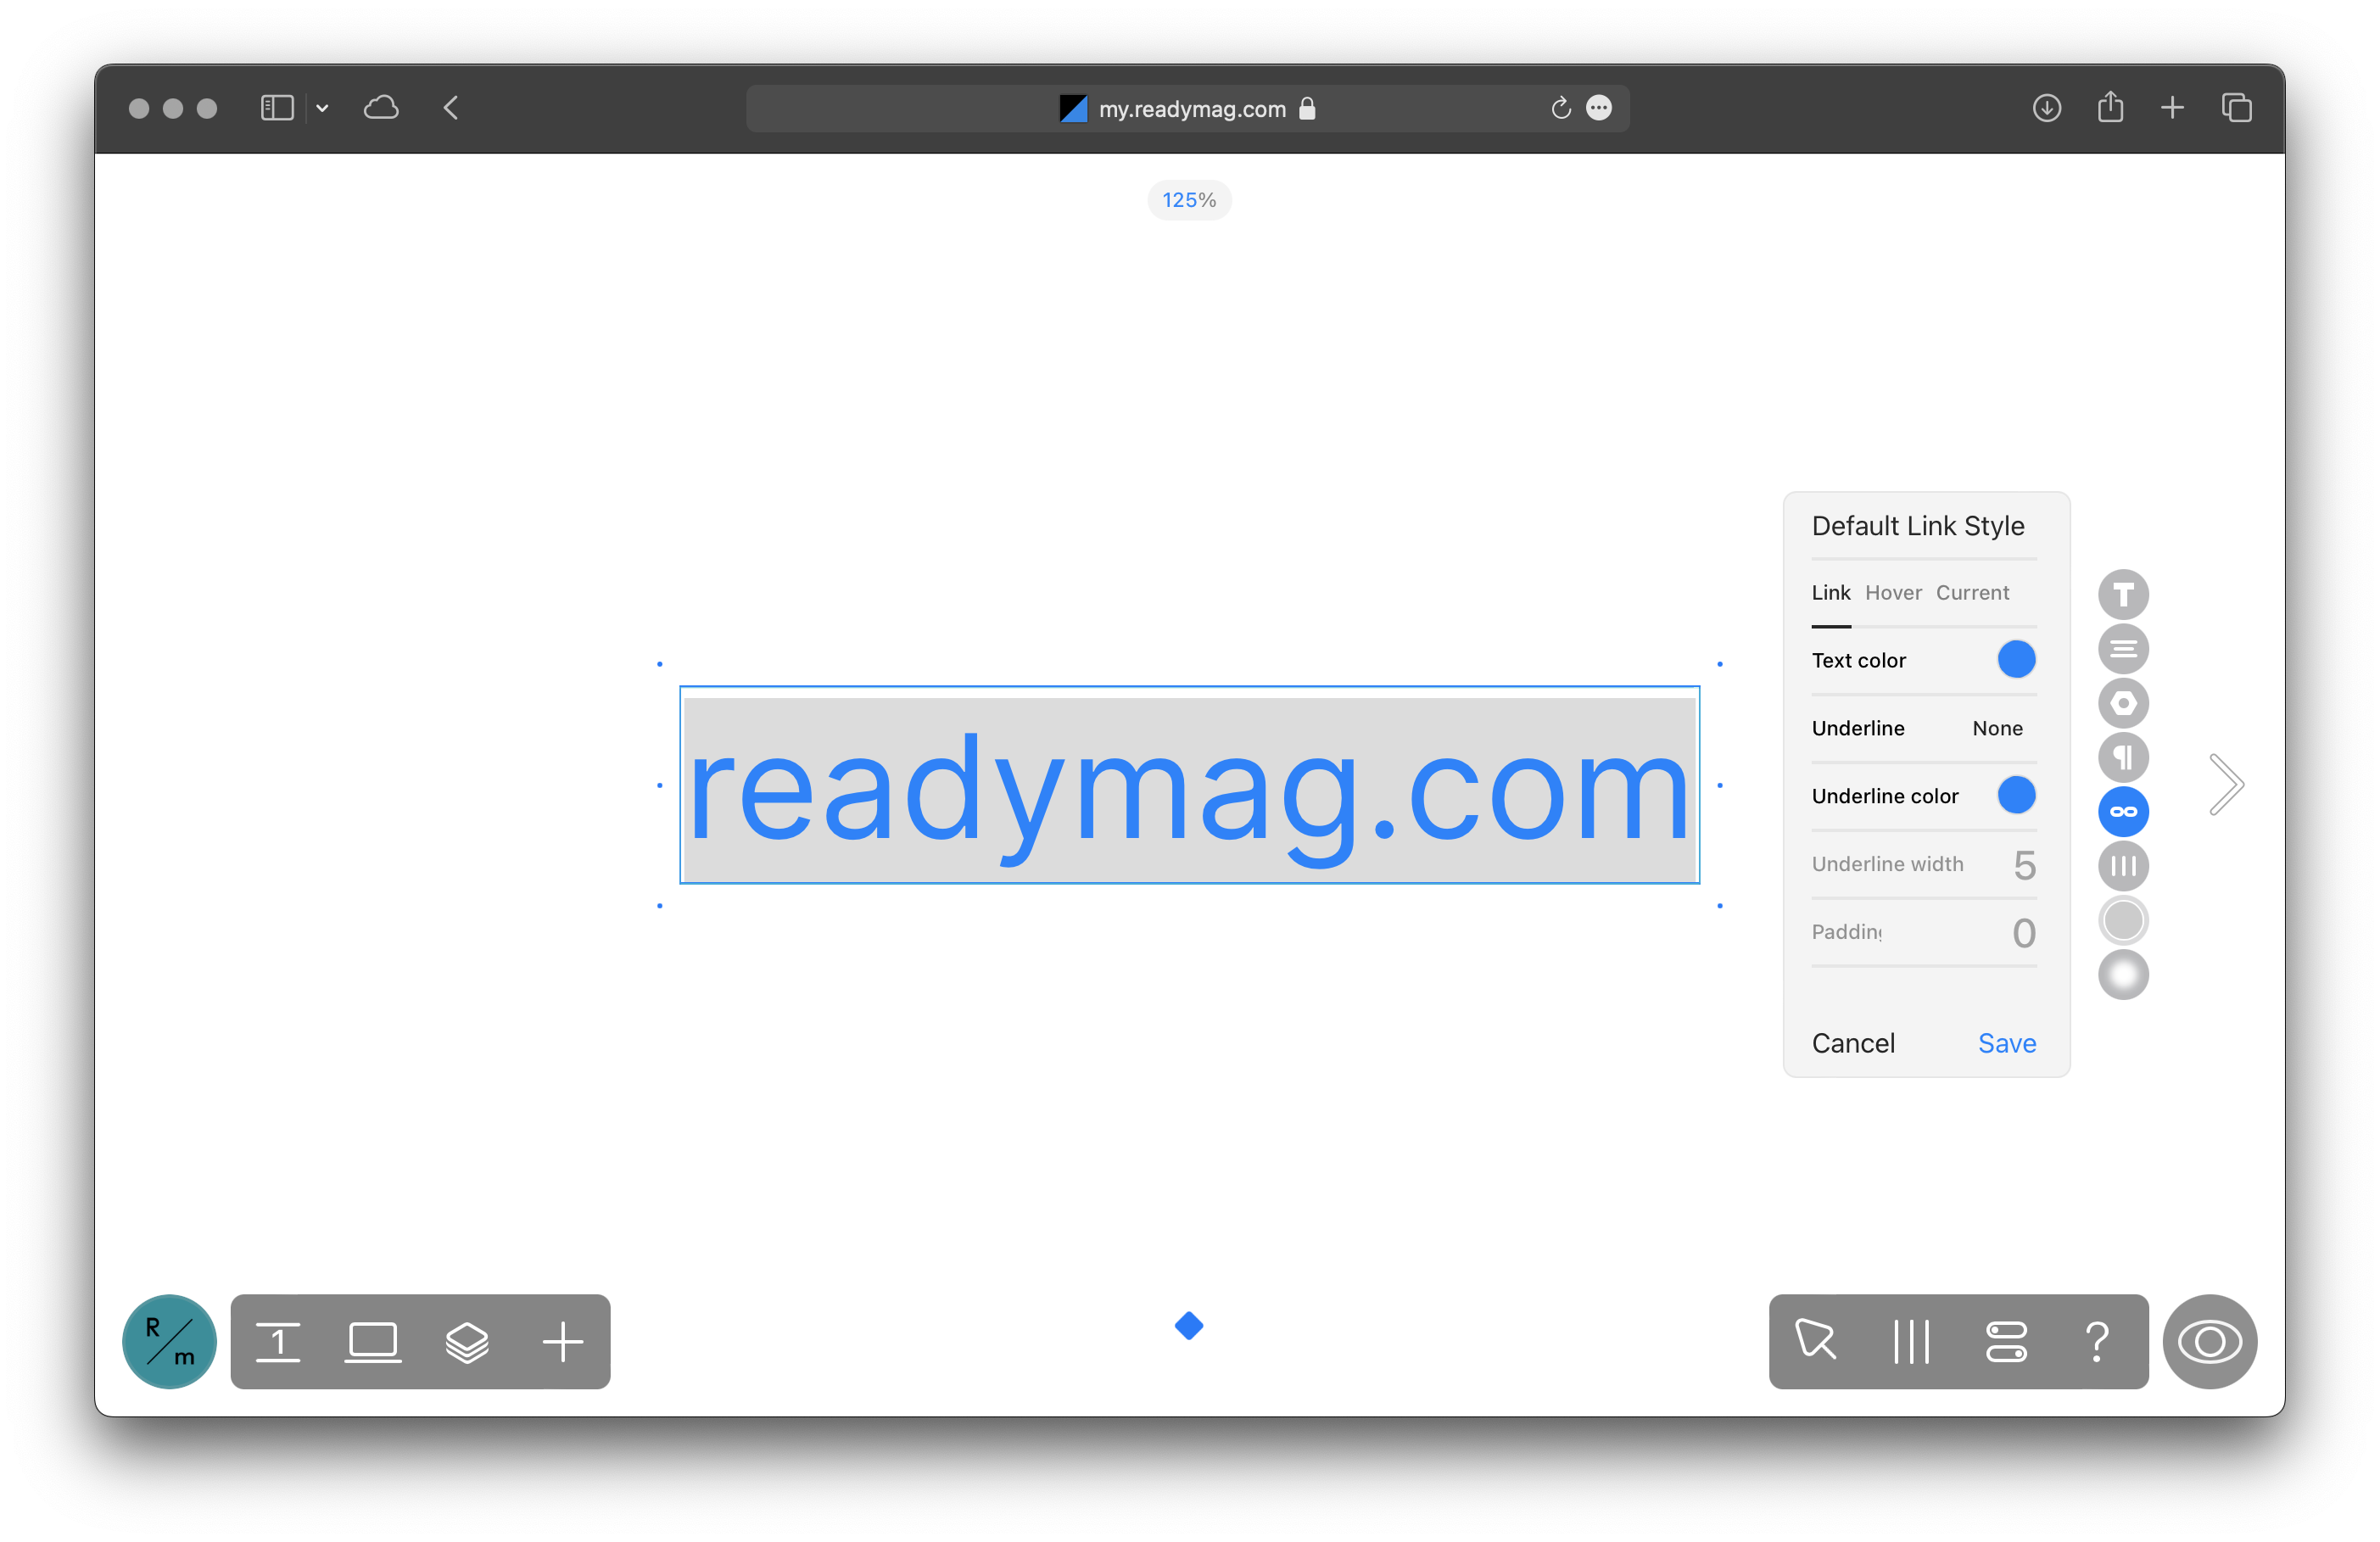2380x1542 pixels.
Task: Select the Selection arrow tool
Action: pos(1818,1341)
